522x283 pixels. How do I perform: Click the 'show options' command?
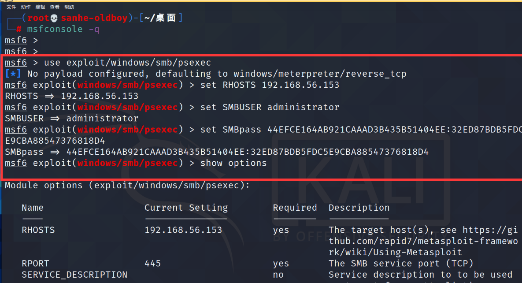[x=233, y=163]
